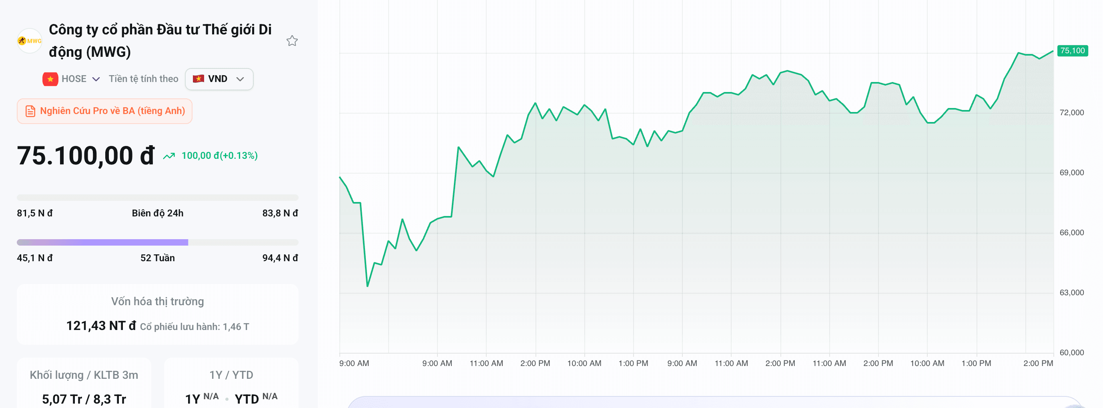This screenshot has width=1103, height=408.
Task: Click the market cap value 121,43 NT đ
Action: [101, 326]
